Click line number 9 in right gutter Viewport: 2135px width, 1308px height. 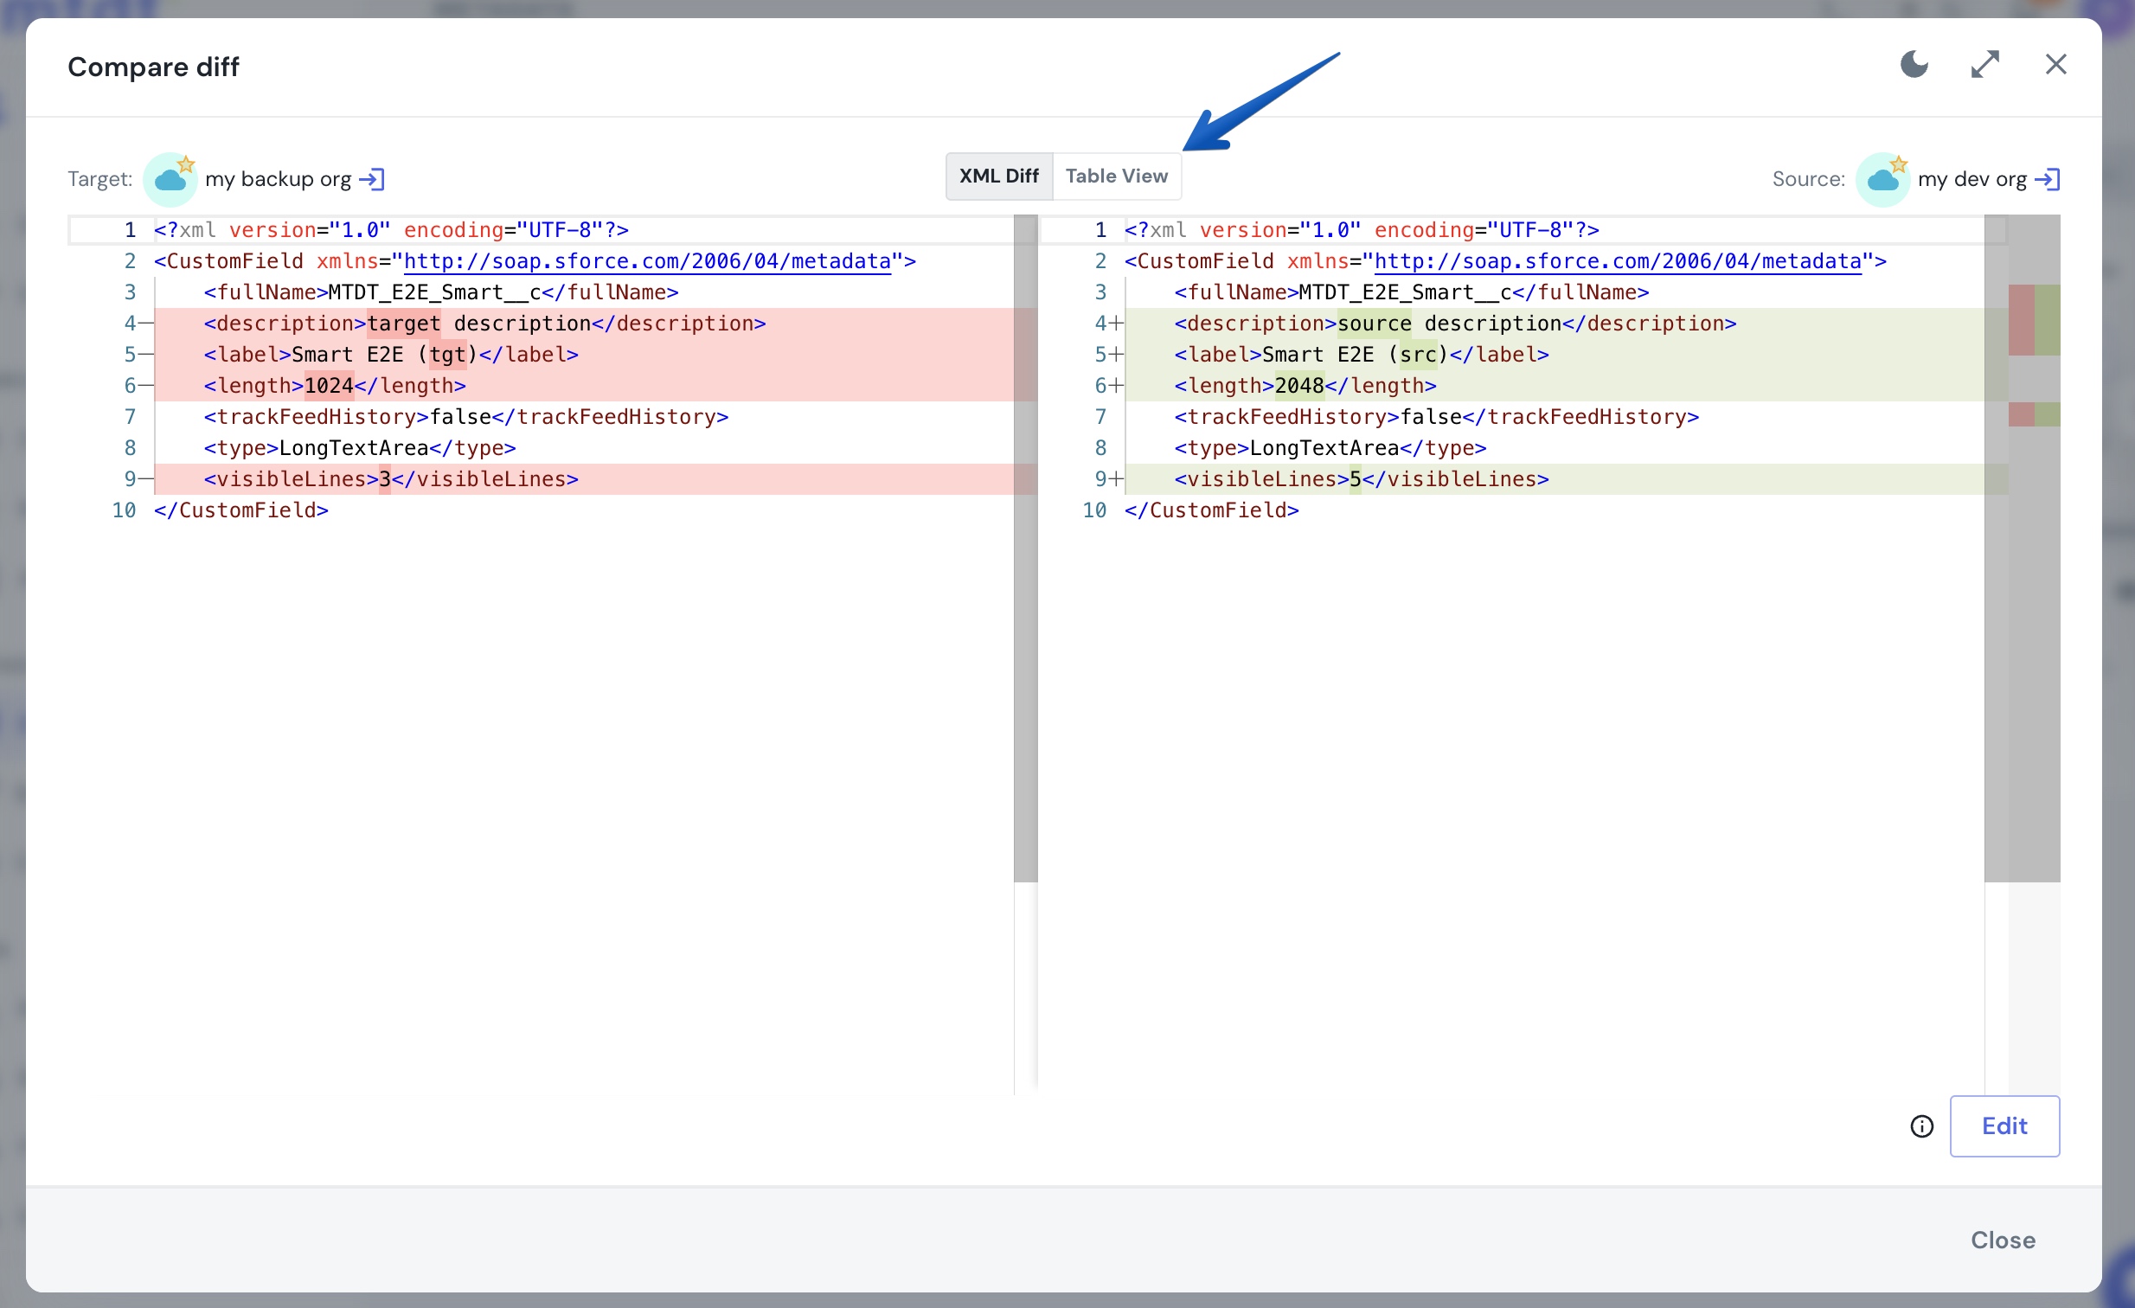coord(1100,480)
